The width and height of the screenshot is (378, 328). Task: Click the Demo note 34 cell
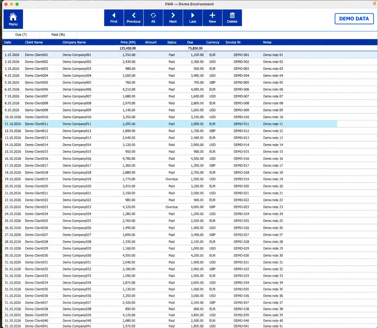[273, 283]
